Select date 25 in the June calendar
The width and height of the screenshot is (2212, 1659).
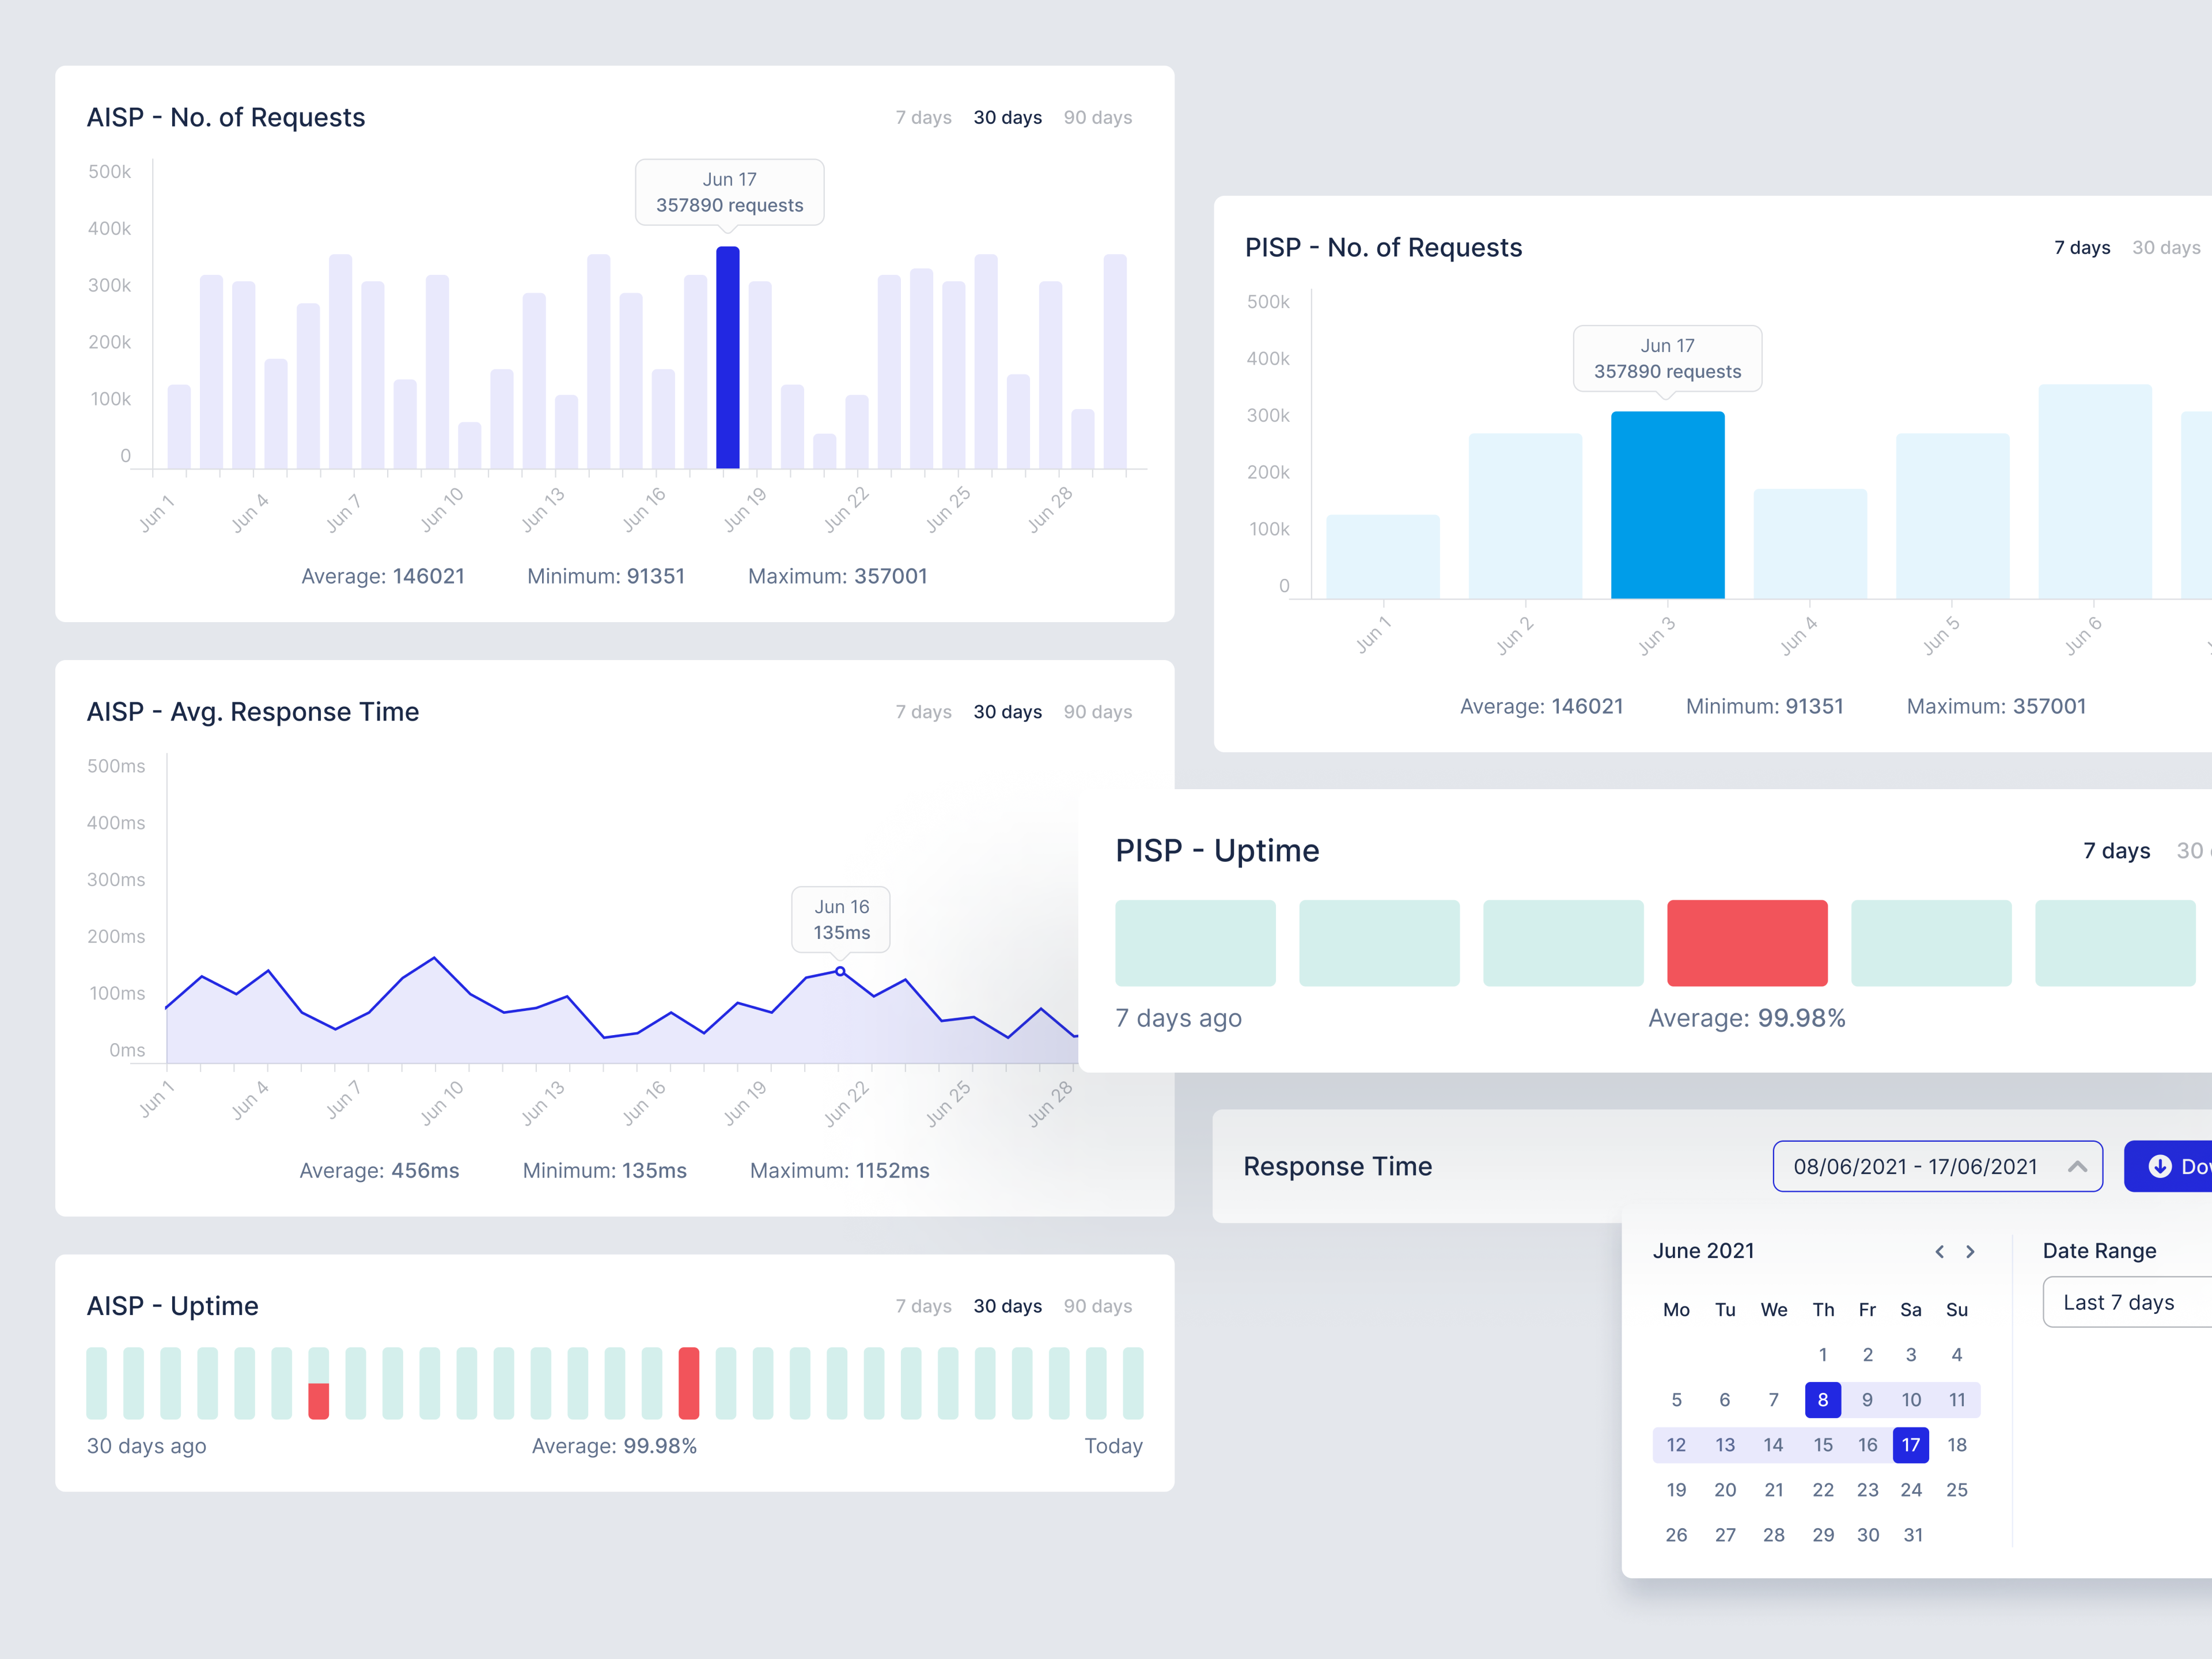[x=1956, y=1490]
